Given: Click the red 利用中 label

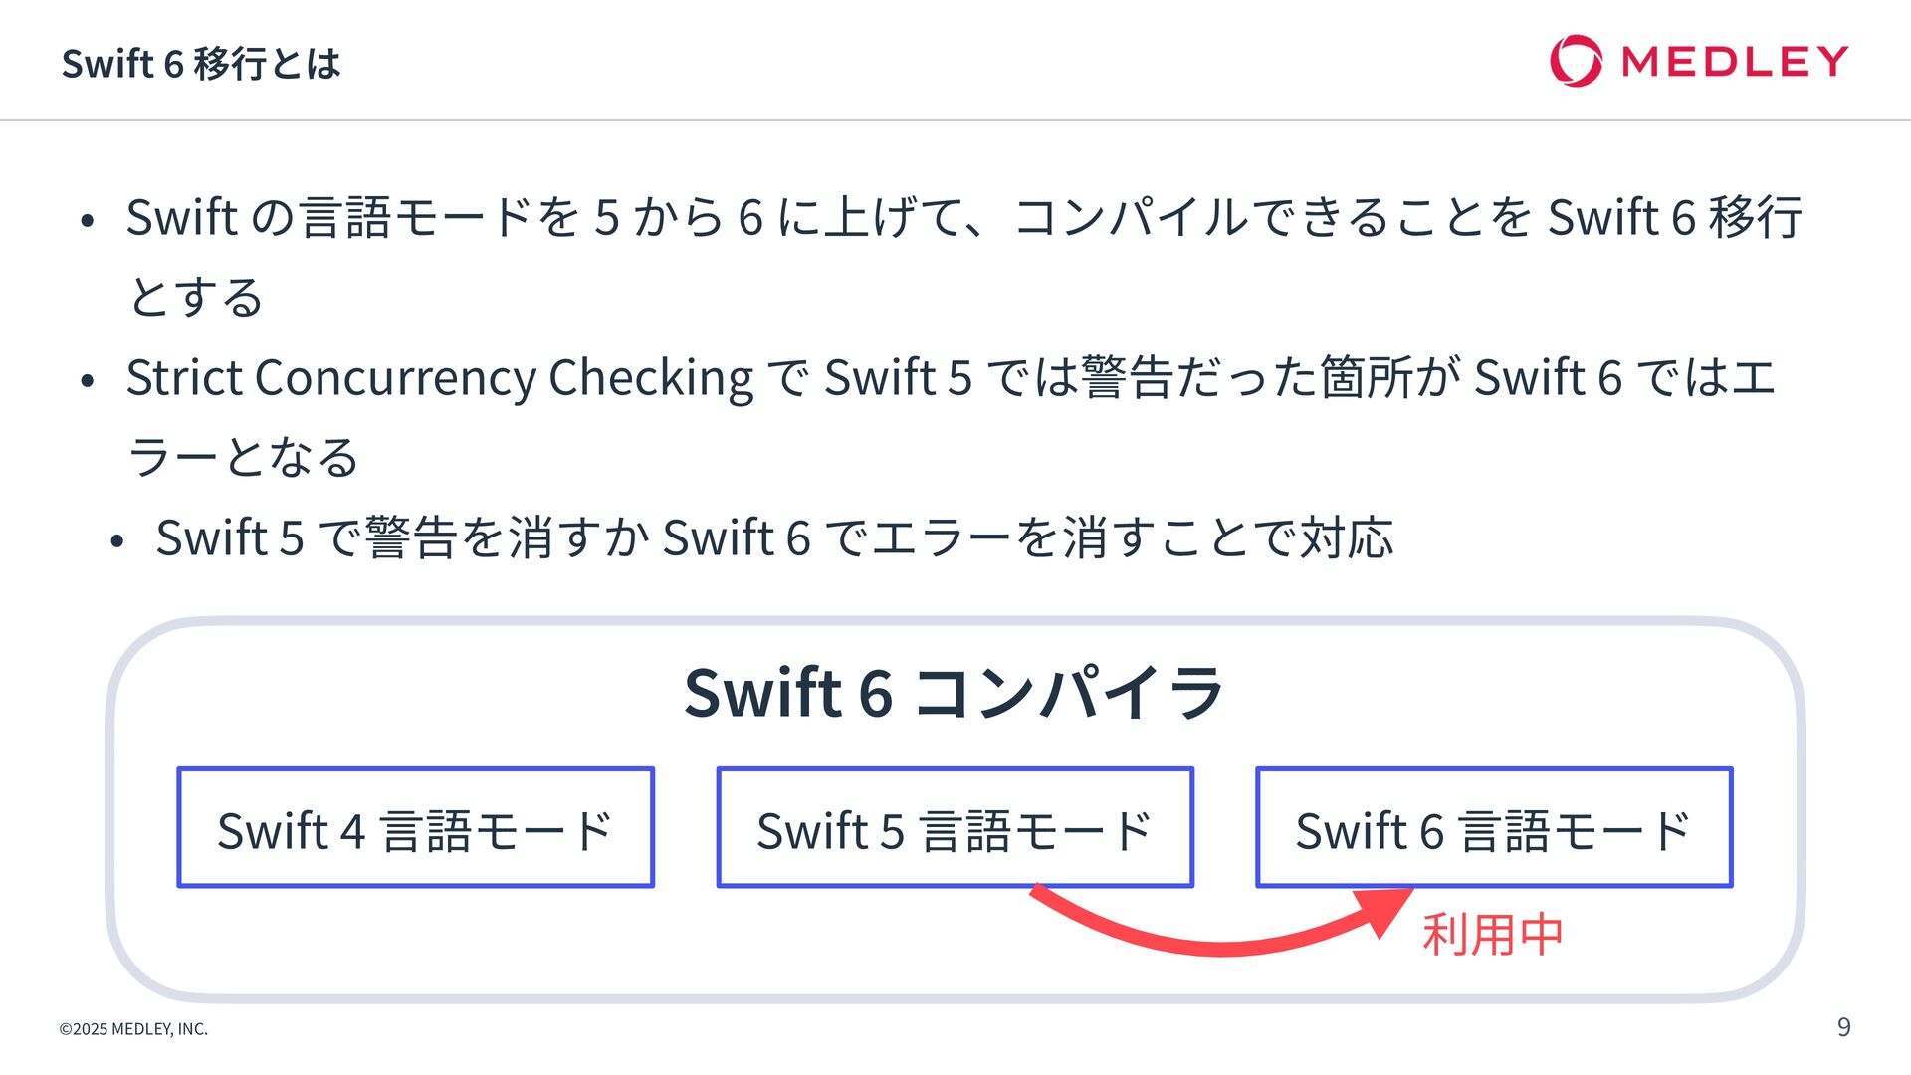Looking at the screenshot, I should pos(1493,935).
